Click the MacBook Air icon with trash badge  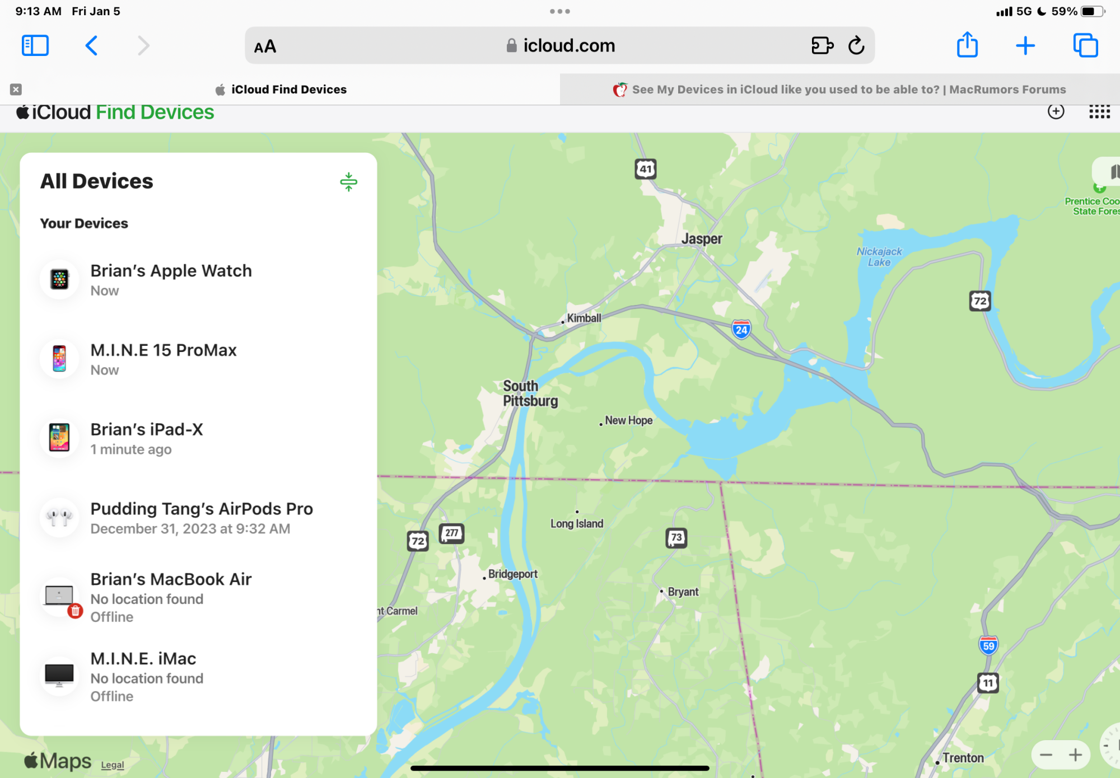[59, 597]
